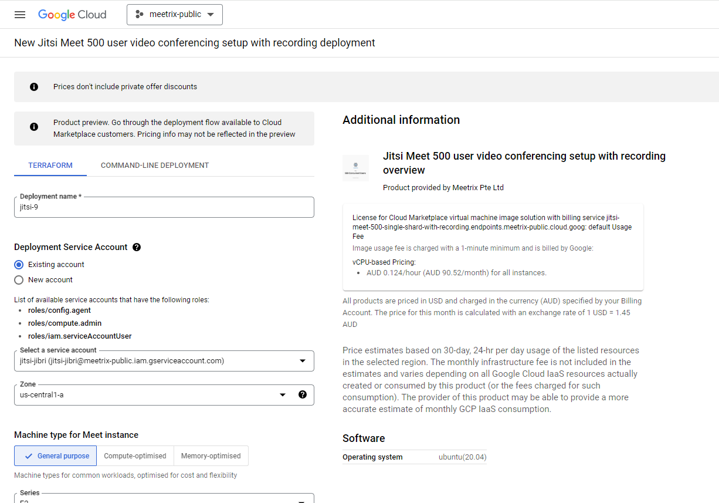Viewport: 719px width, 503px height.
Task: Open Deployment Service Account help icon
Action: 137,247
